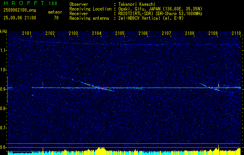244x155 pixels.
Task: Click the Observer label
Action: pos(79,4)
